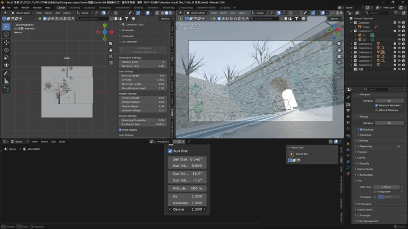Viewport: 408px width, 229px height.
Task: Select the Annotate pencil tool
Action: (6, 74)
